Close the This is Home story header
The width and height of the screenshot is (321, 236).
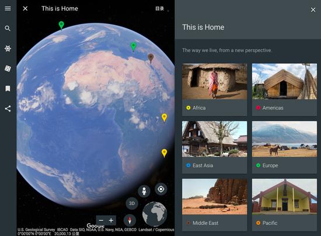pos(25,8)
